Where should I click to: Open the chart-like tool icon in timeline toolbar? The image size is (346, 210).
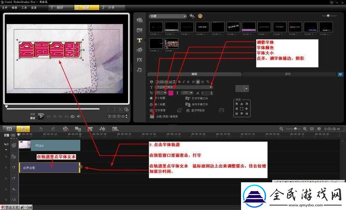pyautogui.click(x=90, y=129)
